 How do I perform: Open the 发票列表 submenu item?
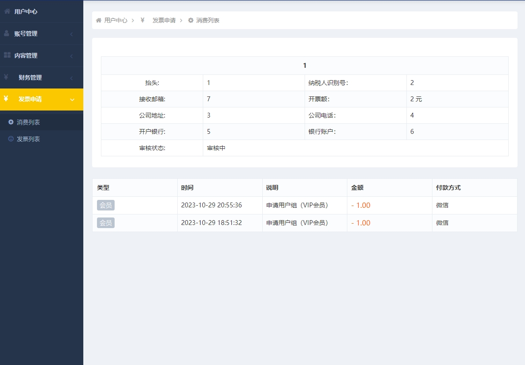28,139
